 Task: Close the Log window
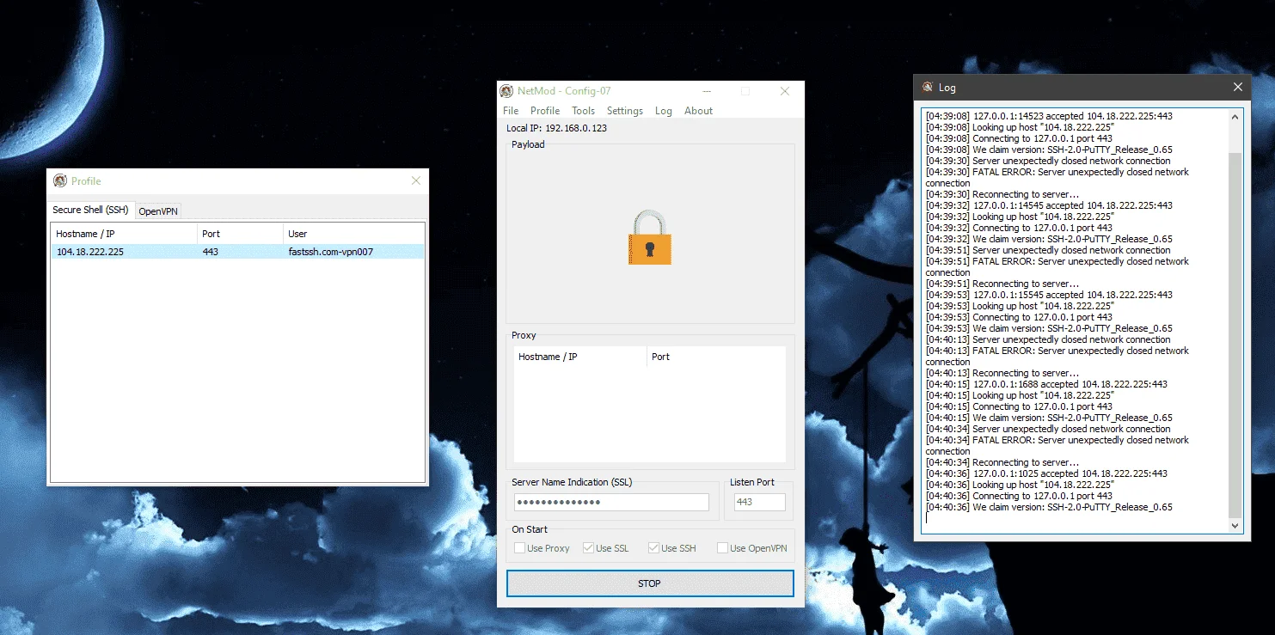1238,88
